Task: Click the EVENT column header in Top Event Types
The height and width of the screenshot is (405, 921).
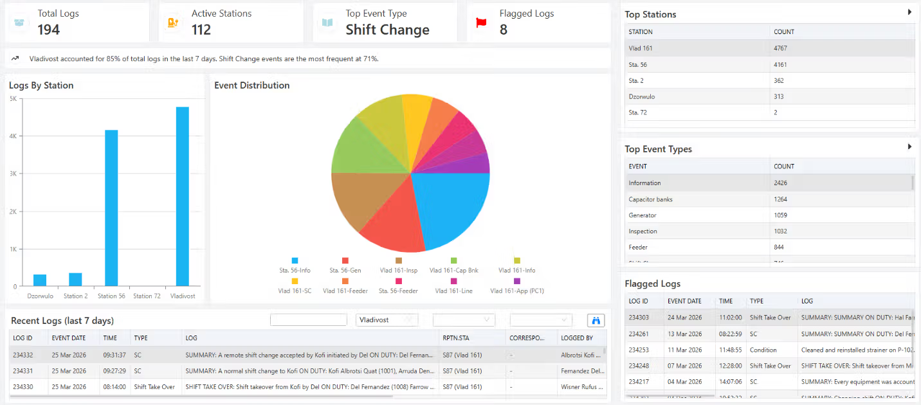Action: coord(697,166)
